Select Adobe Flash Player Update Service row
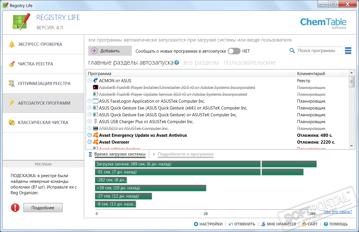 click(217, 94)
